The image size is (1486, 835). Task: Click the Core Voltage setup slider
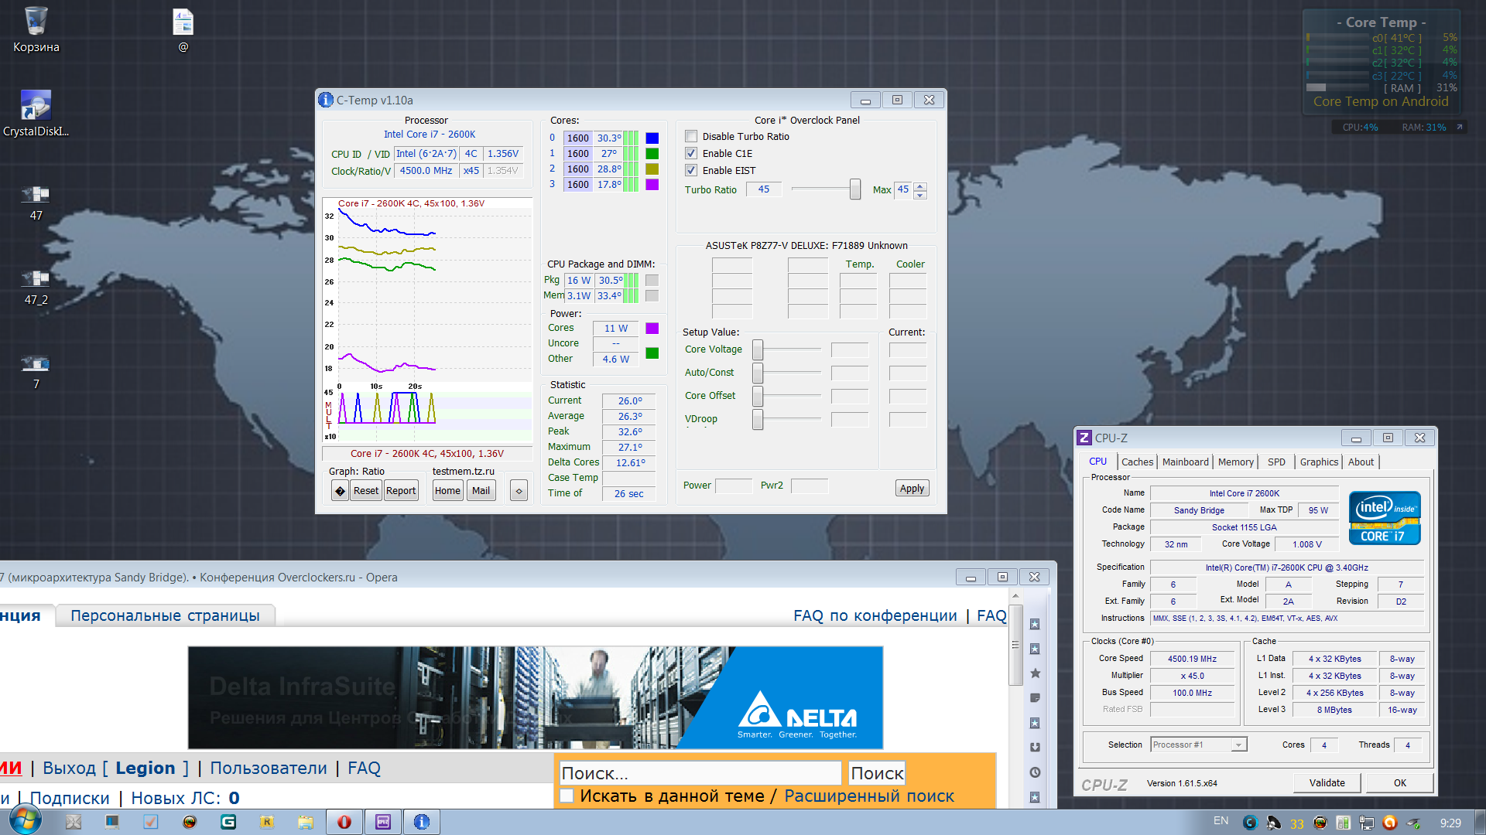pyautogui.click(x=758, y=349)
